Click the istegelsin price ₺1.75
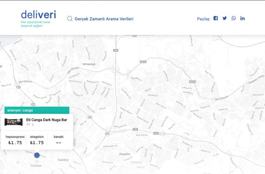Image resolution: width=265 pixels, height=174 pixels. [x=37, y=143]
